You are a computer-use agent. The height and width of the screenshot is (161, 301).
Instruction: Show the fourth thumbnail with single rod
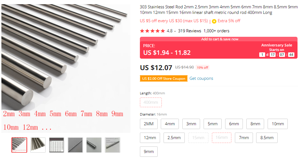coord(75,145)
